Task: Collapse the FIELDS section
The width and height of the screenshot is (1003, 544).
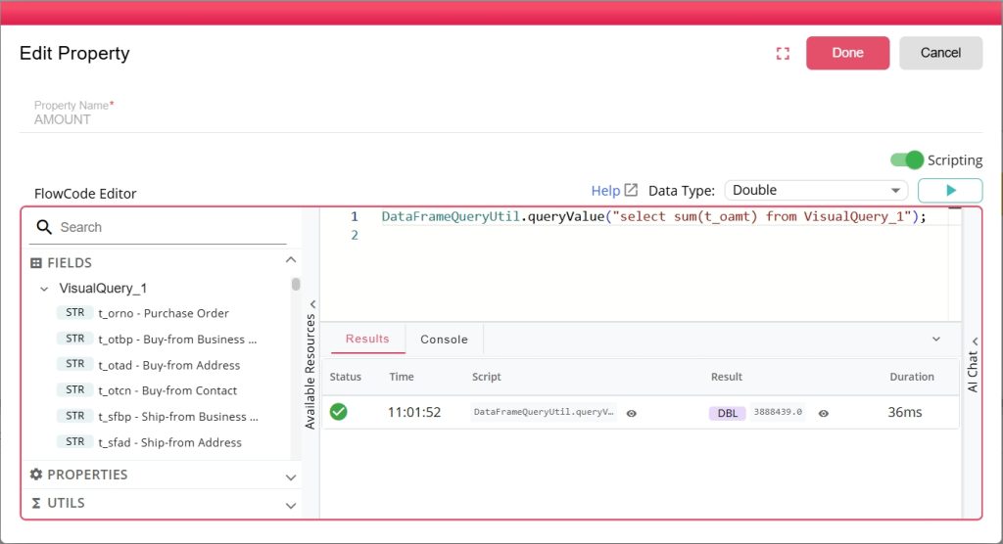Action: 290,260
